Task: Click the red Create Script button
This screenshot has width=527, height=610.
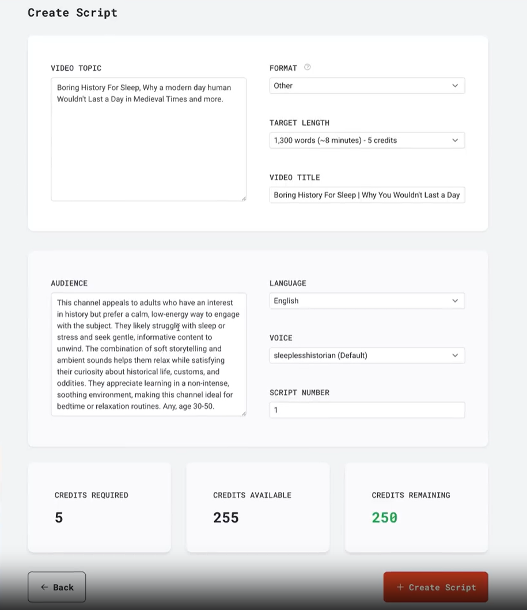Action: [x=435, y=587]
